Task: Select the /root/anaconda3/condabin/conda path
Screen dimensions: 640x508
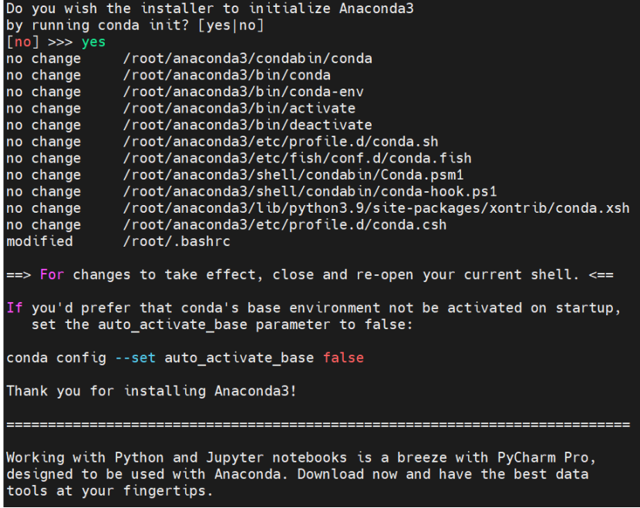Action: [247, 59]
